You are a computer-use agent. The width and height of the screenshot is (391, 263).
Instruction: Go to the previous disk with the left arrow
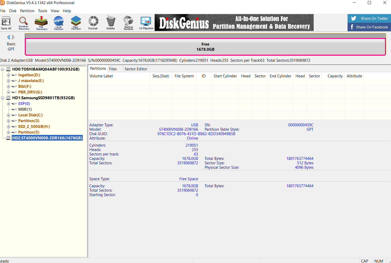pyautogui.click(x=9, y=37)
